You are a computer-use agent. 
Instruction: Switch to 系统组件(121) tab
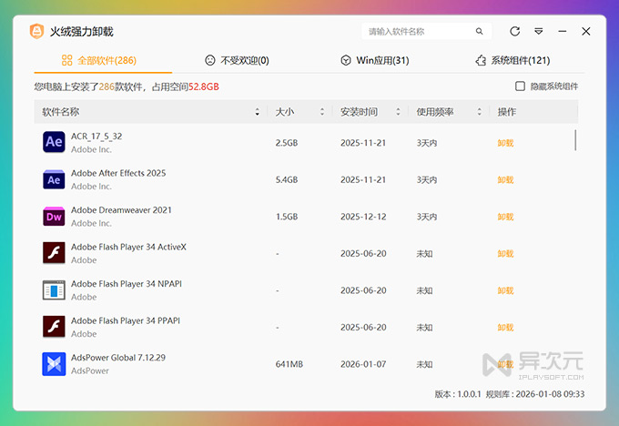(512, 60)
